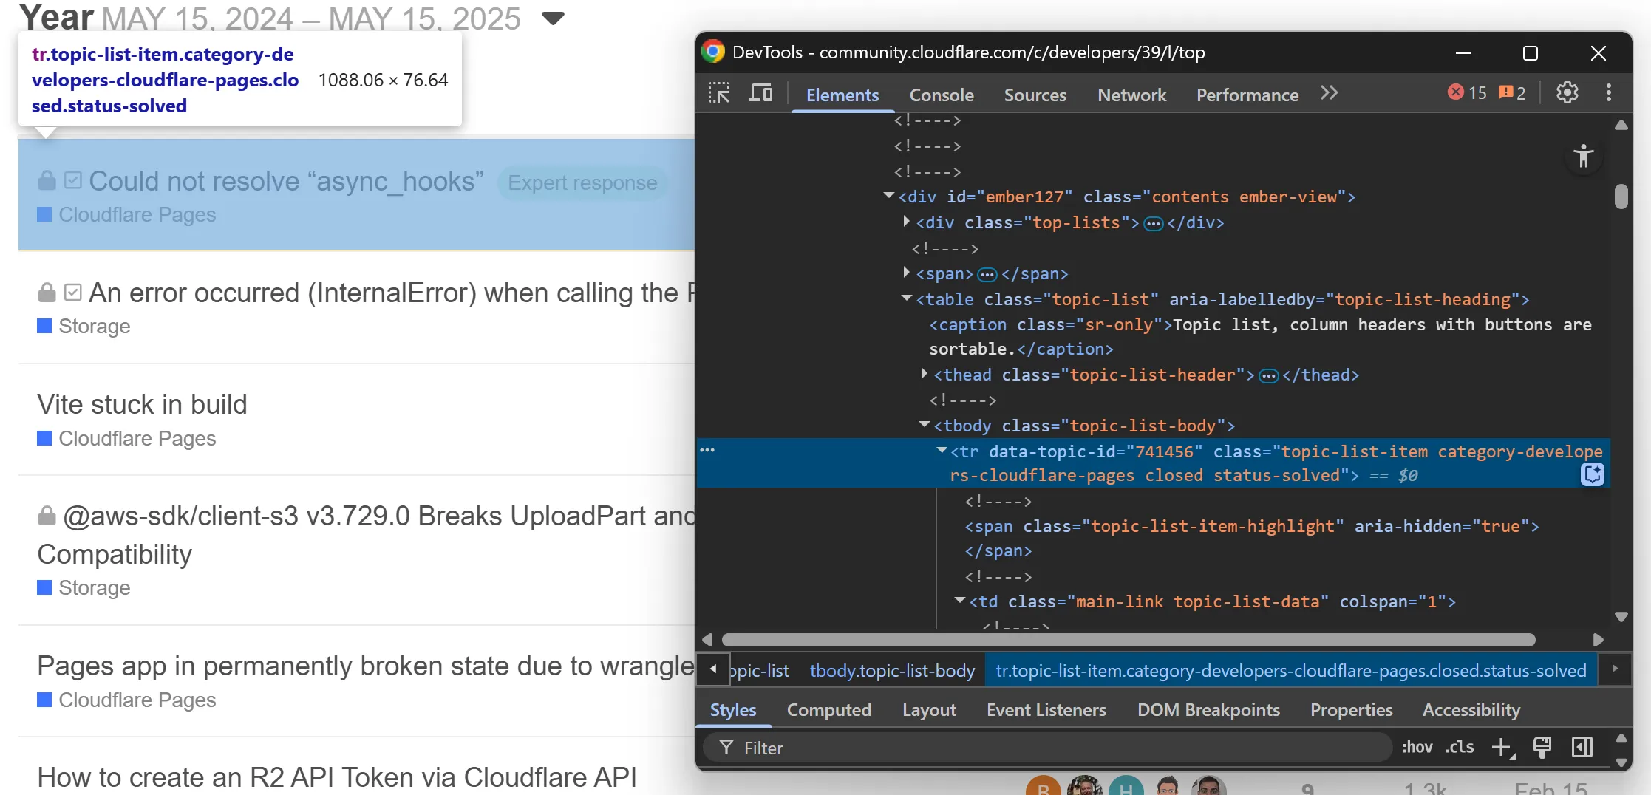
Task: Collapse the td.main-link node
Action: (x=960, y=601)
